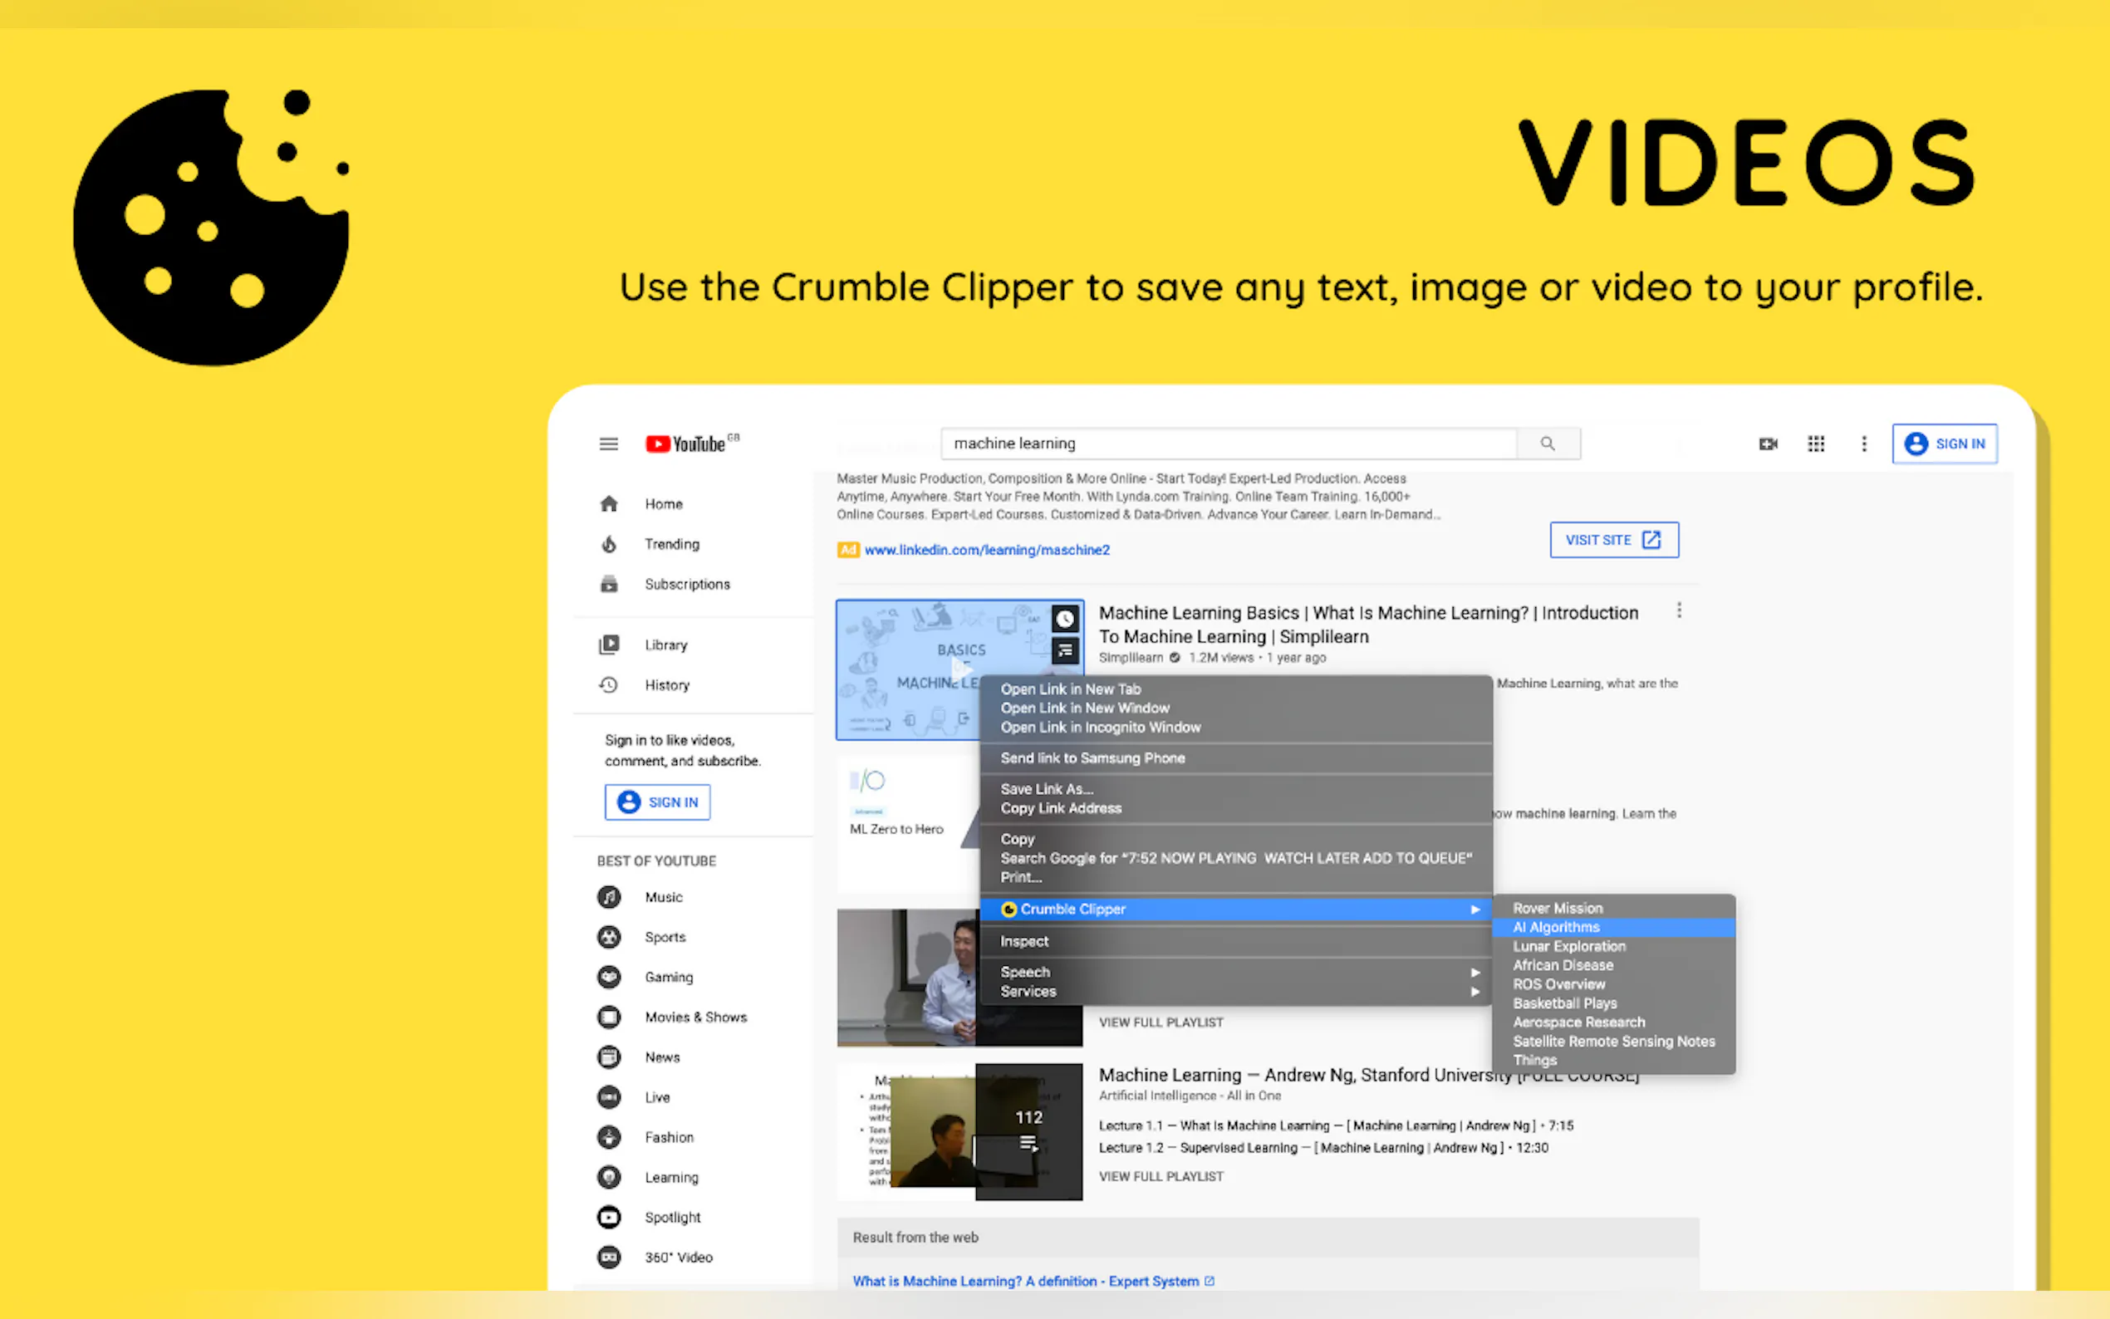This screenshot has width=2110, height=1319.
Task: Click VIEW FULL PLAYLIST under Andrew Ng course
Action: click(x=1161, y=1177)
